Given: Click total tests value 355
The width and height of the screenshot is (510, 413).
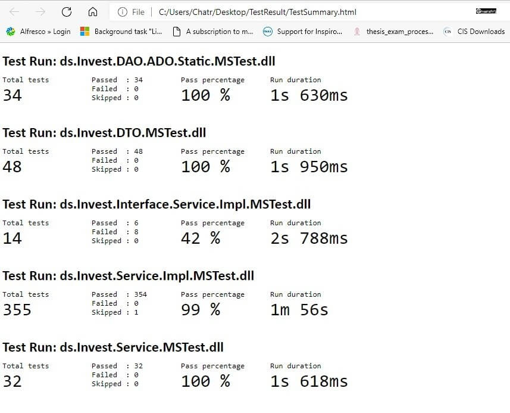Looking at the screenshot, I should (17, 310).
